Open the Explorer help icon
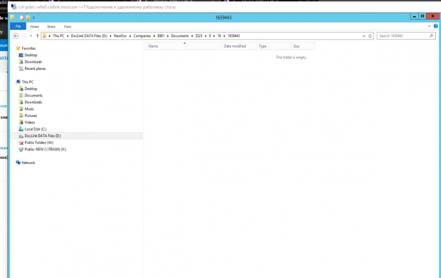Screen dimensions: 441x278 tap(436, 26)
